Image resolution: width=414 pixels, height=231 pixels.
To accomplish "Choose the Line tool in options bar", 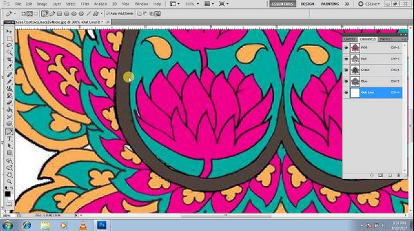I will (x=89, y=13).
